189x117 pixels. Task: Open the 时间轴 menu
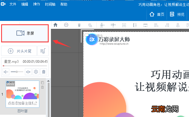[x=50, y=4]
